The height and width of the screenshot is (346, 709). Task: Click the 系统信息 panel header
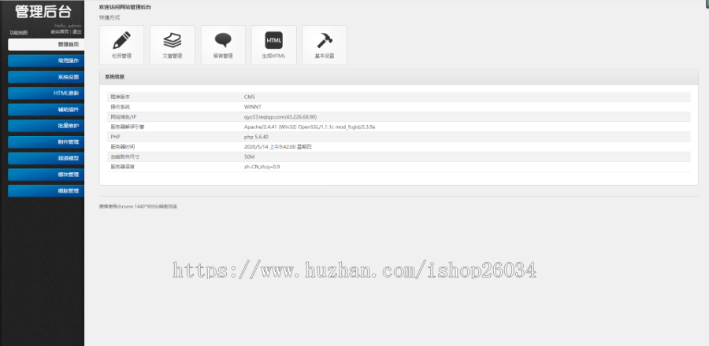[399, 77]
